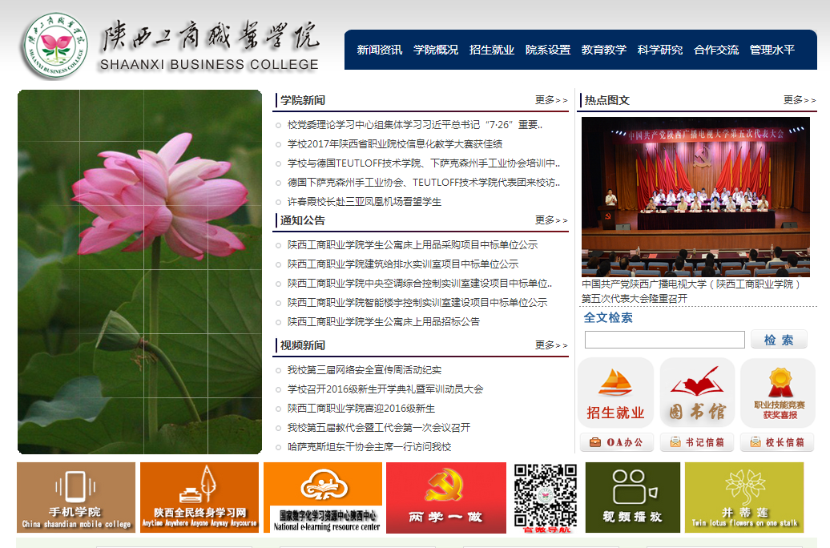Screen dimensions: 830x548
Task: Open the 校长信箱 mailbox button
Action: (777, 442)
